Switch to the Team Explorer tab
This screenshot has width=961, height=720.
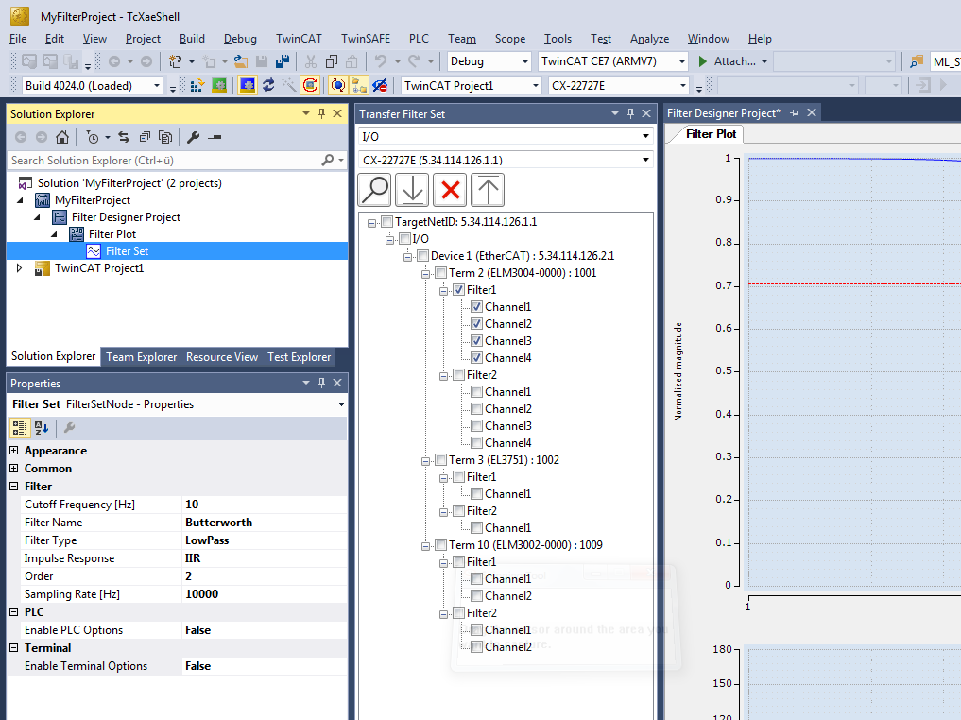[x=141, y=356]
